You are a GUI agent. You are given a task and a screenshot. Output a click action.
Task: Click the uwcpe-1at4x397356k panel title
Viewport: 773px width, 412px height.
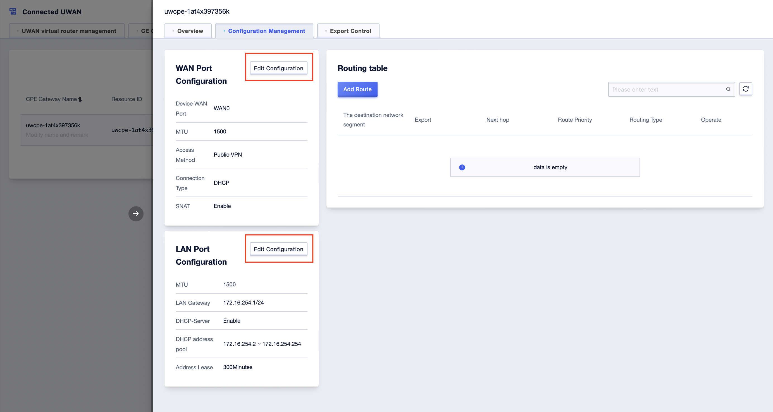(x=197, y=11)
